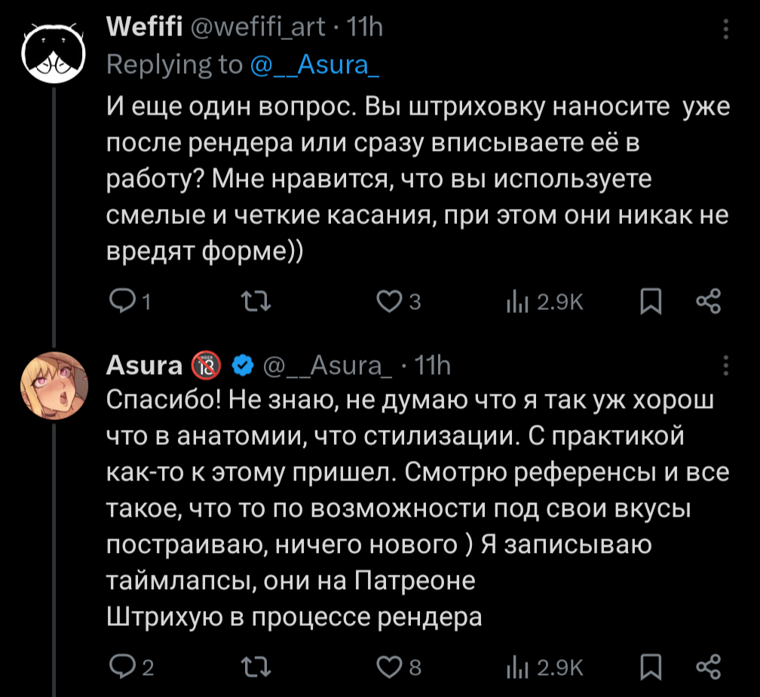Screen dimensions: 760x697
Task: Open Wefifi's profile avatar
Action: pos(54,48)
